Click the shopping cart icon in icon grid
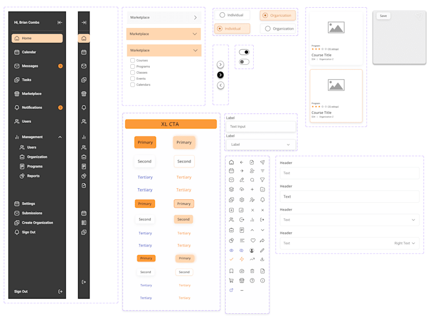 (231, 280)
